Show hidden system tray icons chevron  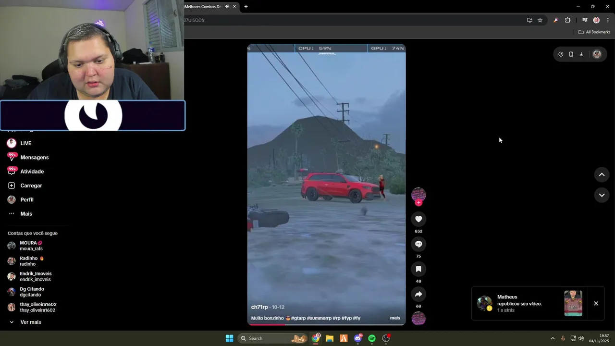pos(553,338)
